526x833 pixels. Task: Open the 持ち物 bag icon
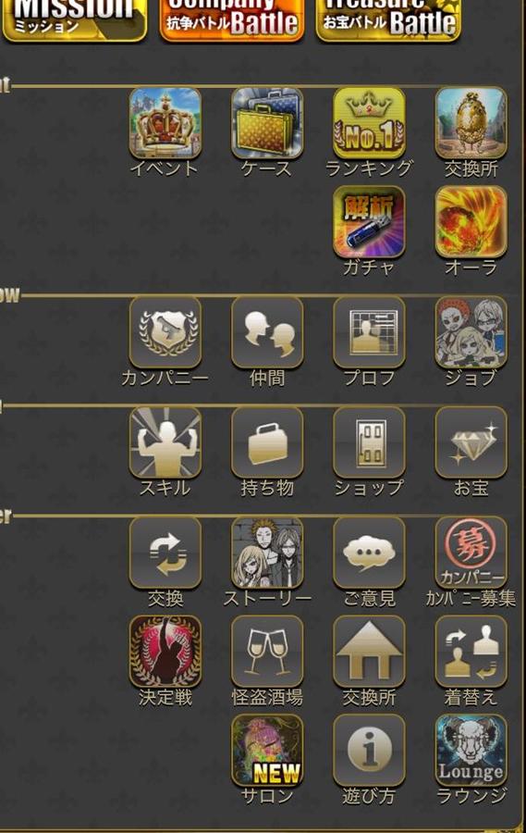click(267, 442)
